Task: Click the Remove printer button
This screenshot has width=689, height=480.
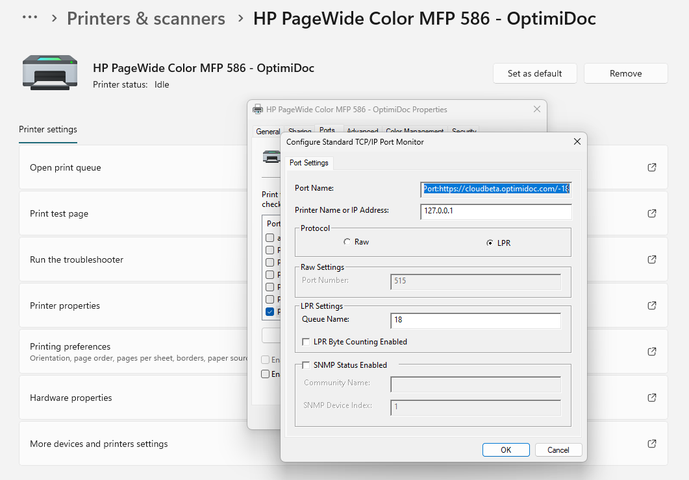Action: tap(626, 73)
